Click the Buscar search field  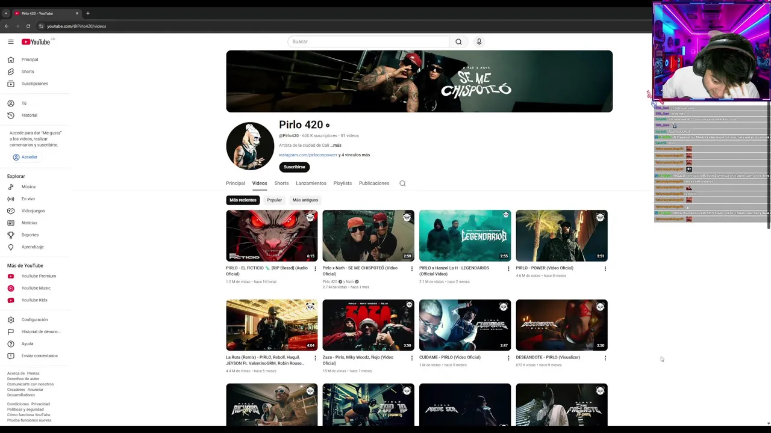coord(368,41)
